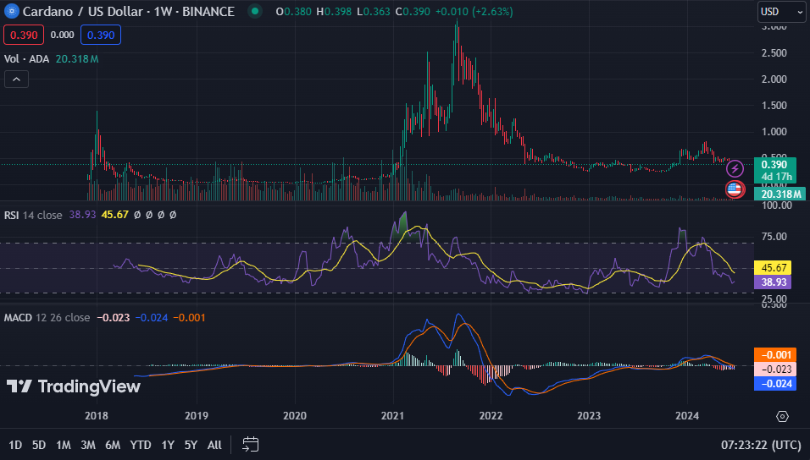This screenshot has height=460, width=810.
Task: Click the orange -0.001 MACD value tag
Action: (x=775, y=355)
